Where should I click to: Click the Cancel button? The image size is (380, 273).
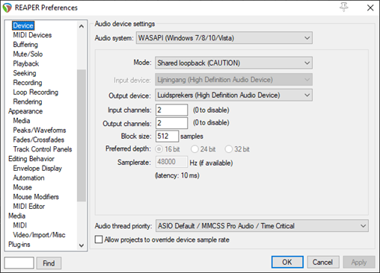[x=323, y=262]
